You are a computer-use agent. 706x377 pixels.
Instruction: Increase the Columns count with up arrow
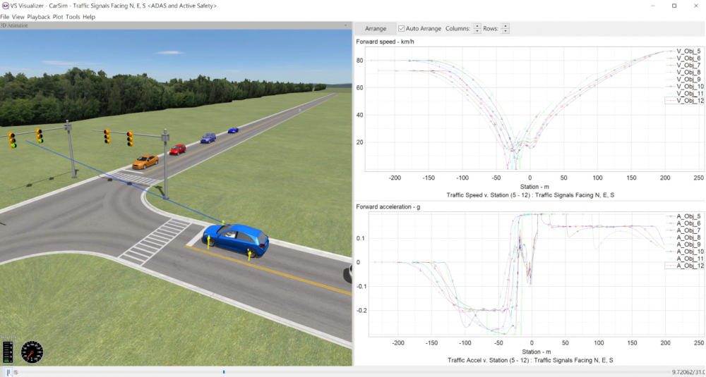[477, 26]
